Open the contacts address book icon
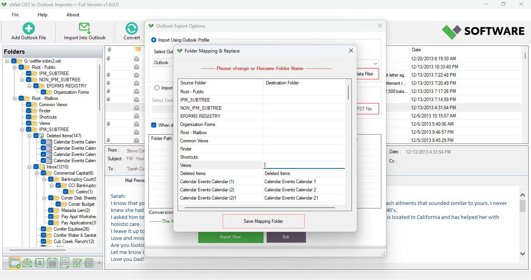The image size is (531, 280). [40, 263]
